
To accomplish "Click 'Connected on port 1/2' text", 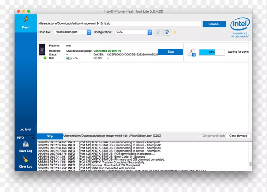I will pyautogui.click(x=107, y=51).
